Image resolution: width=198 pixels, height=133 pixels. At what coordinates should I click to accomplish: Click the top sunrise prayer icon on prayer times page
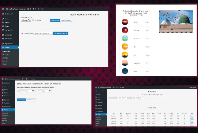coord(125,22)
